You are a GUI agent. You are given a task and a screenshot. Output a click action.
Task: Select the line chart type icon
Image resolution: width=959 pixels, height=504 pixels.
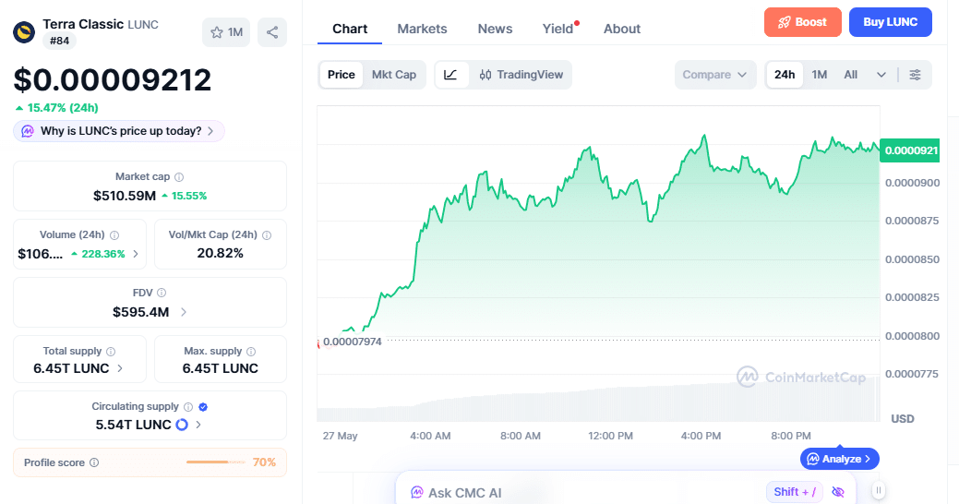450,75
